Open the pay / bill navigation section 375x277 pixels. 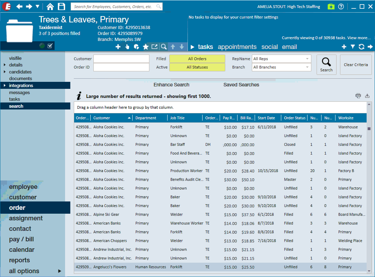[x=21, y=239]
